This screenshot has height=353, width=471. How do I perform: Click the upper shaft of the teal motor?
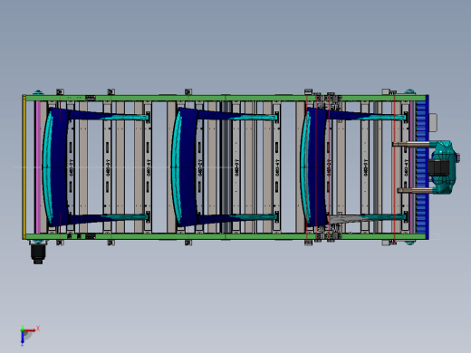(x=411, y=145)
